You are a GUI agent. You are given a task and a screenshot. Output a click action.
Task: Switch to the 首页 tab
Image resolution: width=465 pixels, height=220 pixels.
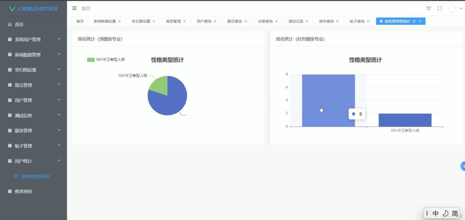pyautogui.click(x=80, y=21)
